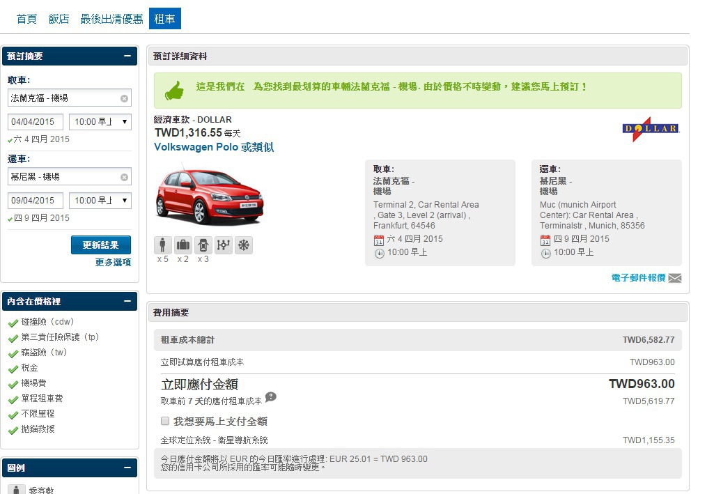
Task: Open the Volkswagen Polo 或類似 link
Action: 214,147
